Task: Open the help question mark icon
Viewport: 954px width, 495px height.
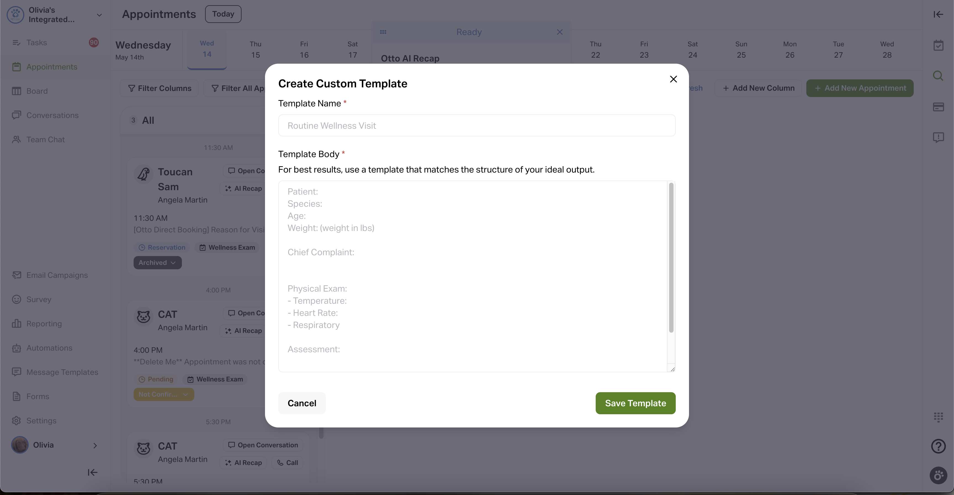Action: (x=938, y=446)
